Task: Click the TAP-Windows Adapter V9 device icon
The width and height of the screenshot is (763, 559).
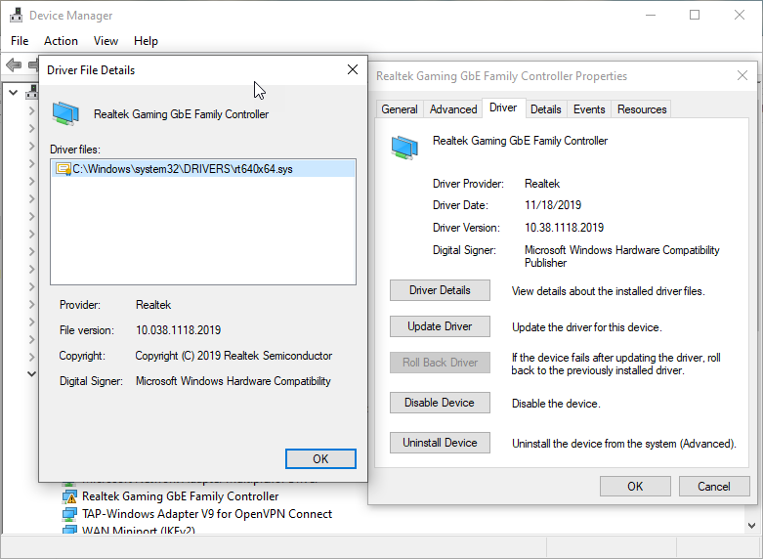Action: tap(69, 514)
